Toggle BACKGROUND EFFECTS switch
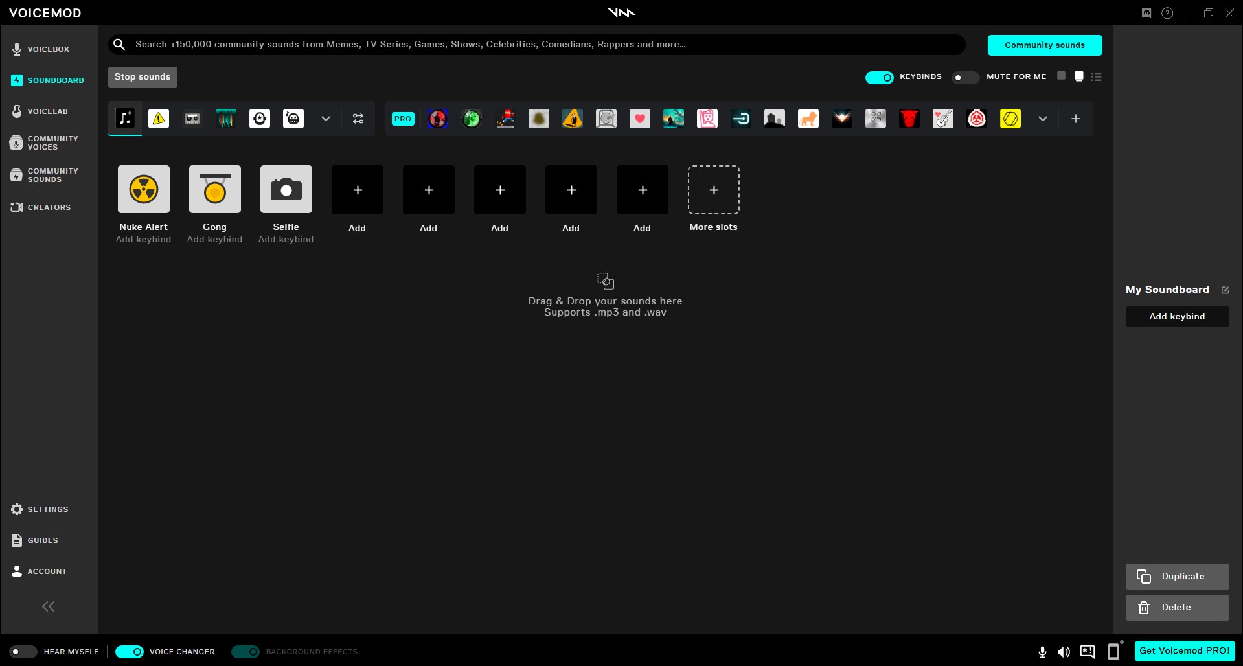1243x666 pixels. [245, 652]
